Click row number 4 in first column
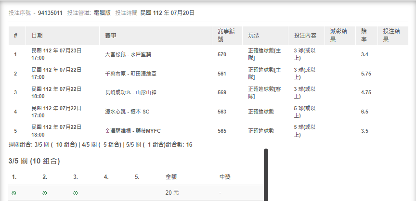 [15, 112]
